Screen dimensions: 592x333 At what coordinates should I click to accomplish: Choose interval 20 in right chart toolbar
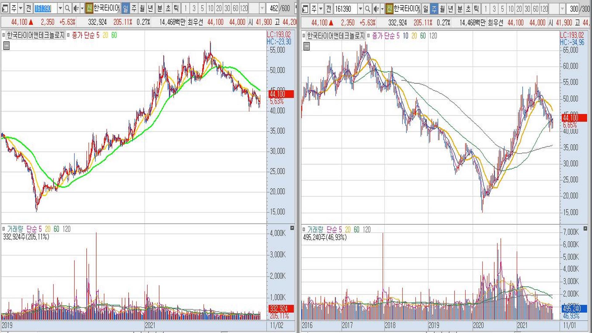click(x=519, y=9)
